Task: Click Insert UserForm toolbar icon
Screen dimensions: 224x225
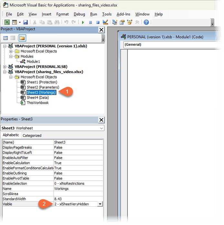Action: [15, 22]
